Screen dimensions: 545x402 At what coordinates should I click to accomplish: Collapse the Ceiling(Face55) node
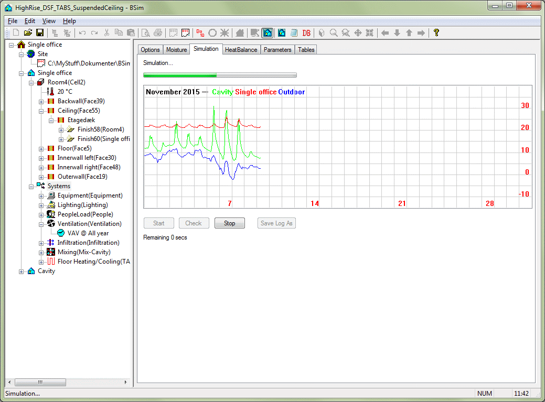(41, 111)
